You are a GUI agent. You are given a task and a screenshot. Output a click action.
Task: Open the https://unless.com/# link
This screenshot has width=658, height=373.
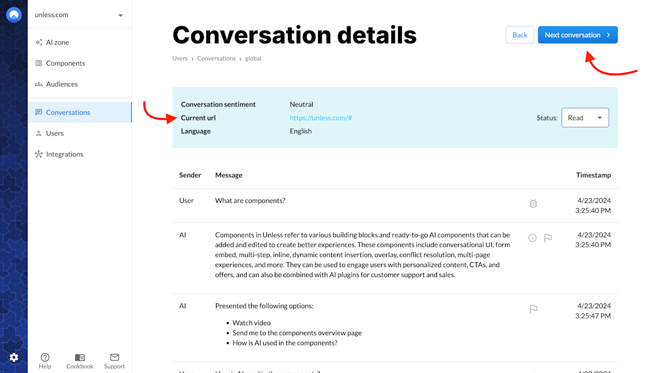(320, 117)
